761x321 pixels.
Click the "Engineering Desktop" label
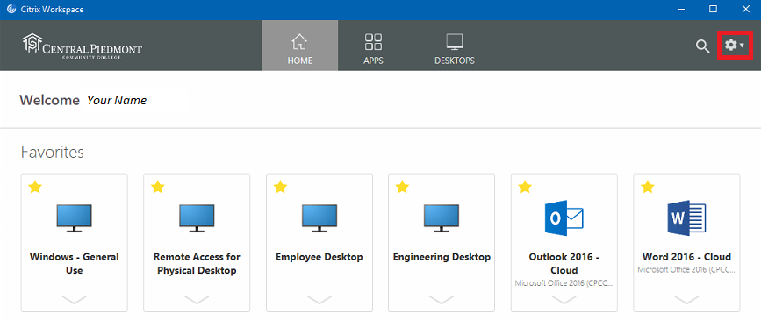(442, 257)
